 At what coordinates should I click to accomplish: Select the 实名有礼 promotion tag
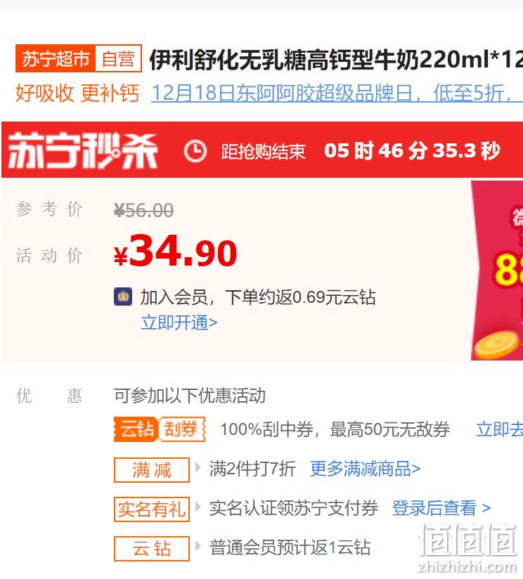tap(152, 509)
